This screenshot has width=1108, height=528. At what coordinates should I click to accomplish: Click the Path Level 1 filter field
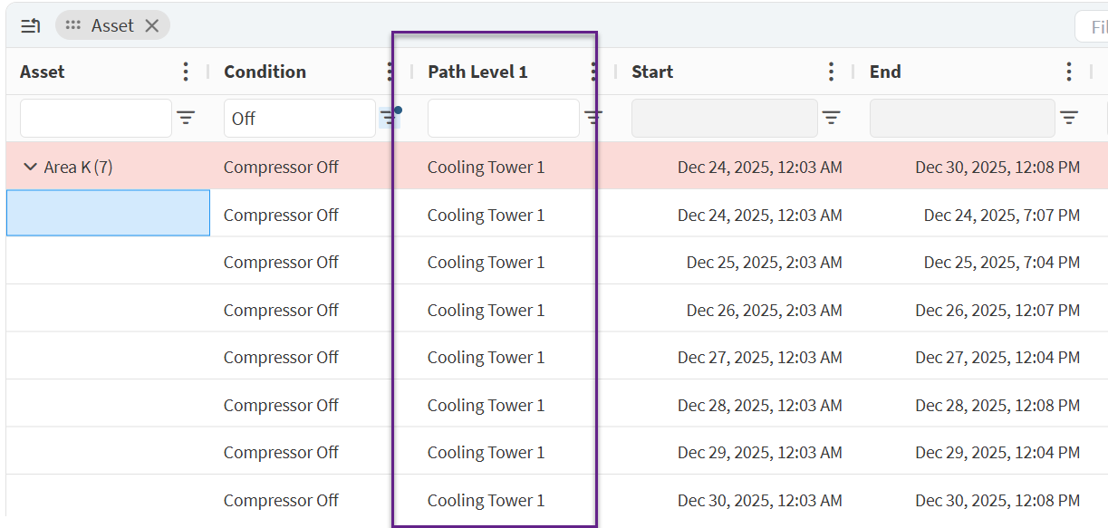point(503,119)
